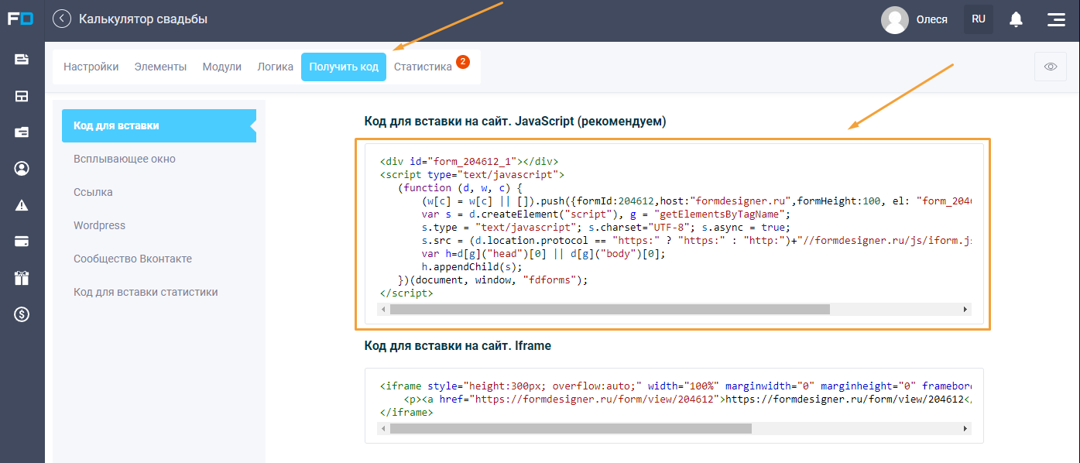Click JavaScript scrollbar right arrow
1080x463 pixels.
pos(965,309)
